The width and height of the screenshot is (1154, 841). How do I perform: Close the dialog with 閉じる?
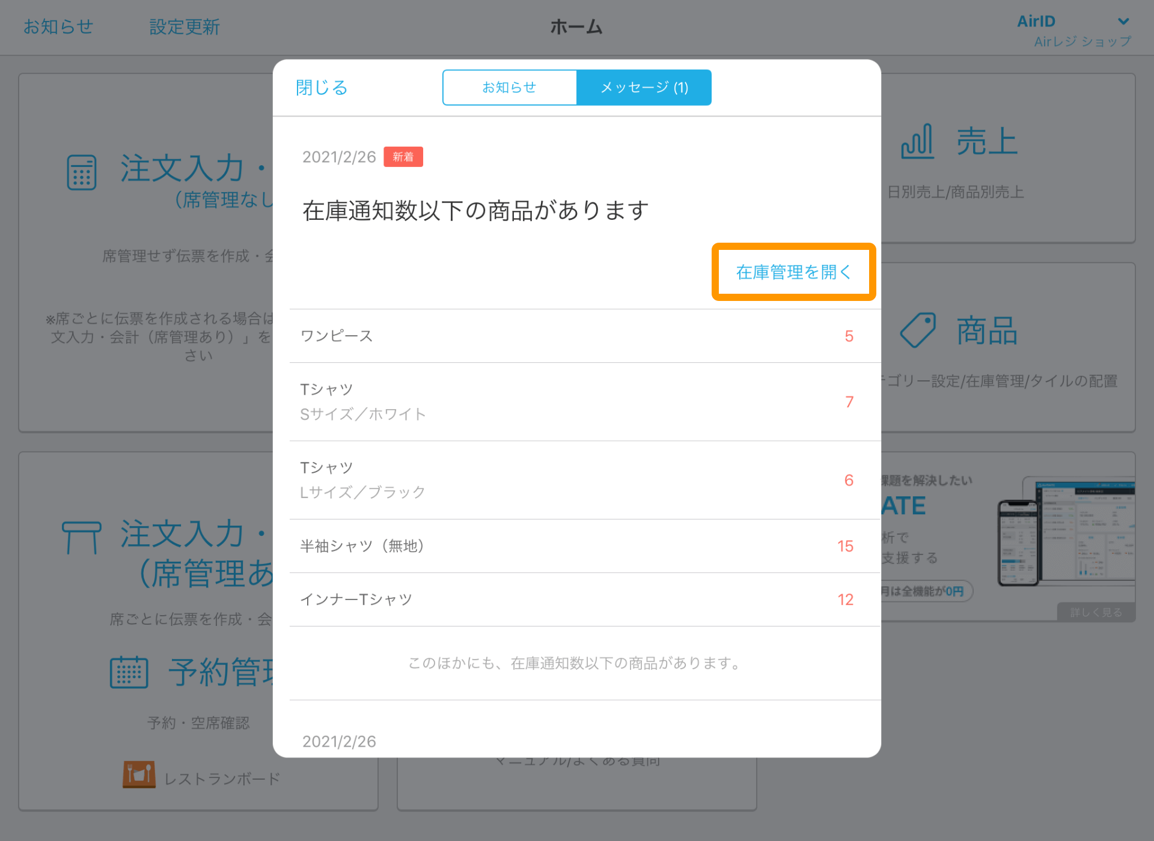click(321, 87)
